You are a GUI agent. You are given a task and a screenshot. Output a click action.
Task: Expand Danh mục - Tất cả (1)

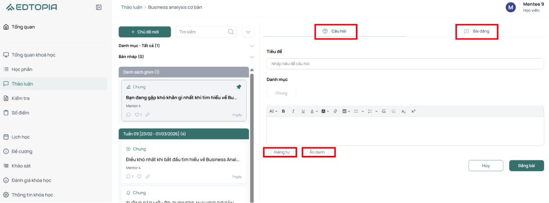click(186, 46)
